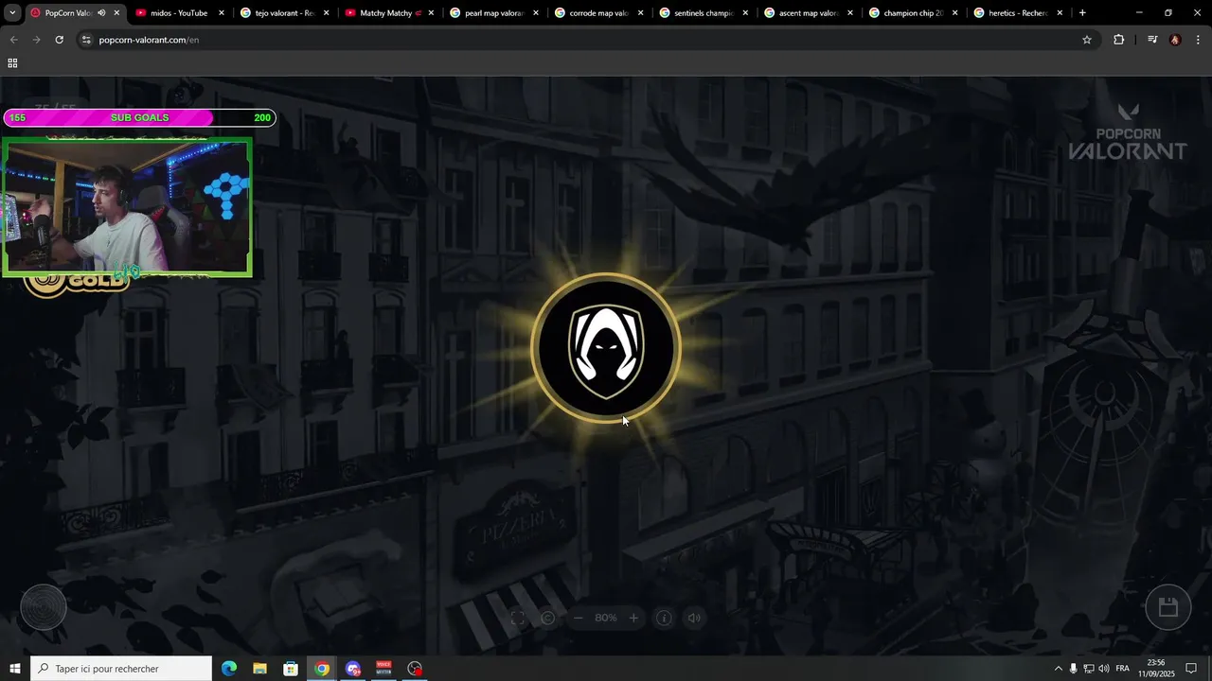1212x681 pixels.
Task: Switch to the heretics - Recherche tab
Action: 1017,13
